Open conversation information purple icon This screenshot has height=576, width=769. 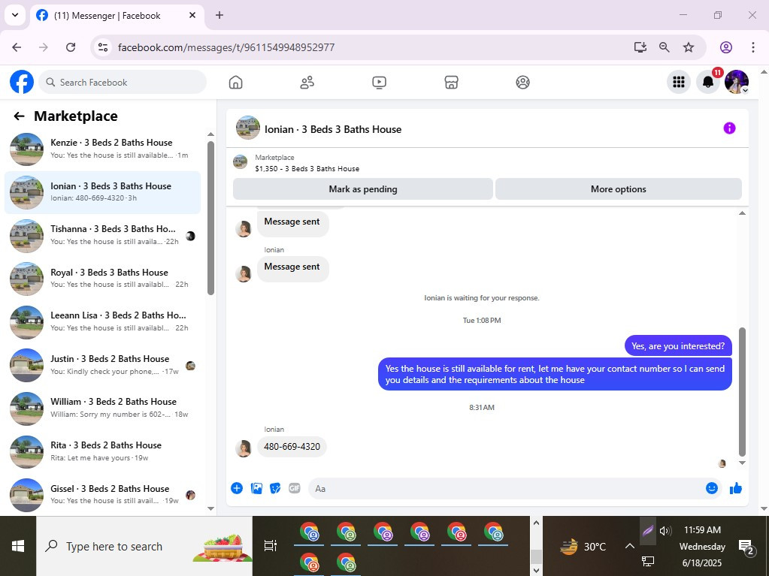coord(729,128)
